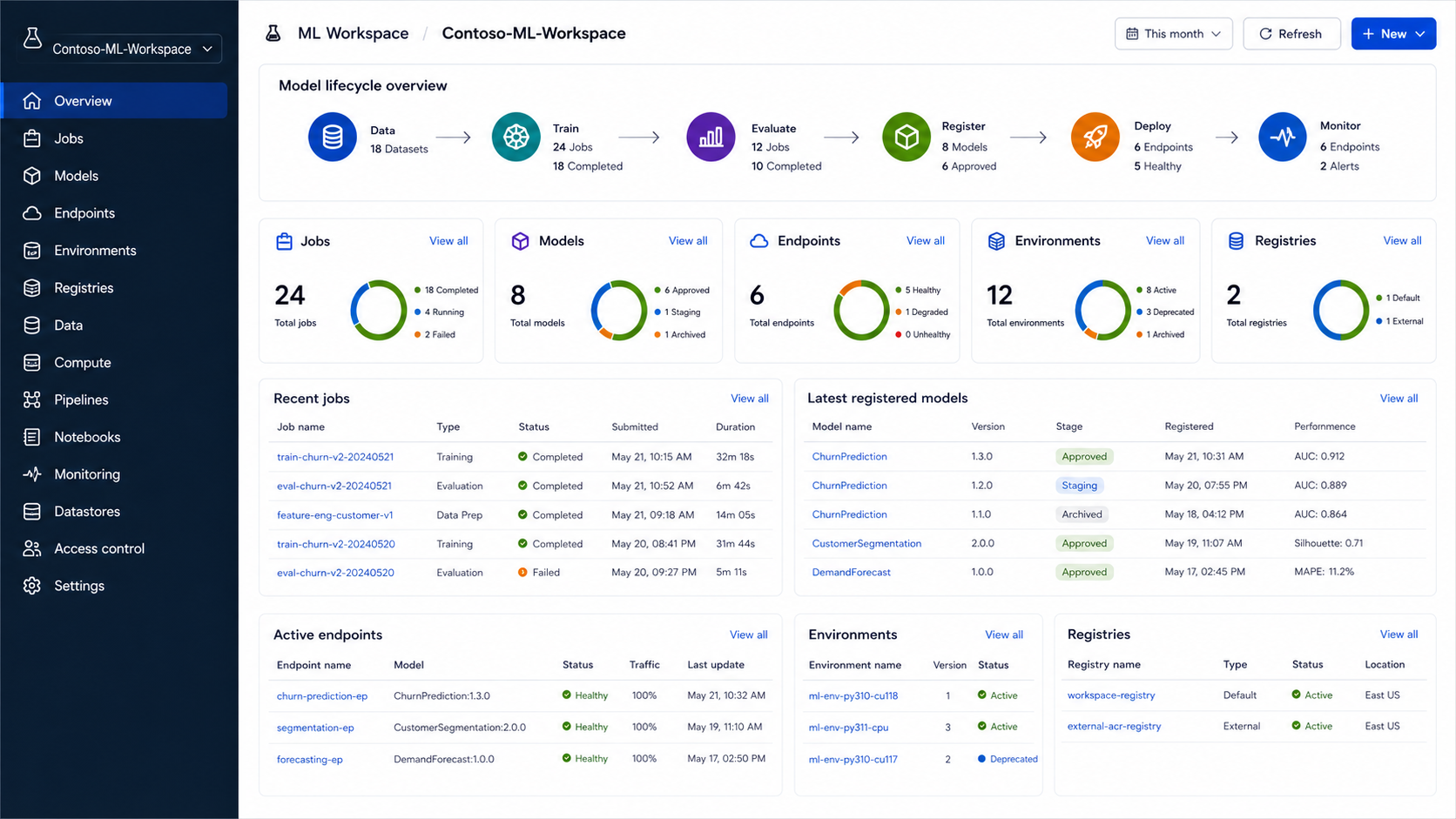Open the eval-churn-v2-20240520 failed job
1456x819 pixels.
pos(335,573)
